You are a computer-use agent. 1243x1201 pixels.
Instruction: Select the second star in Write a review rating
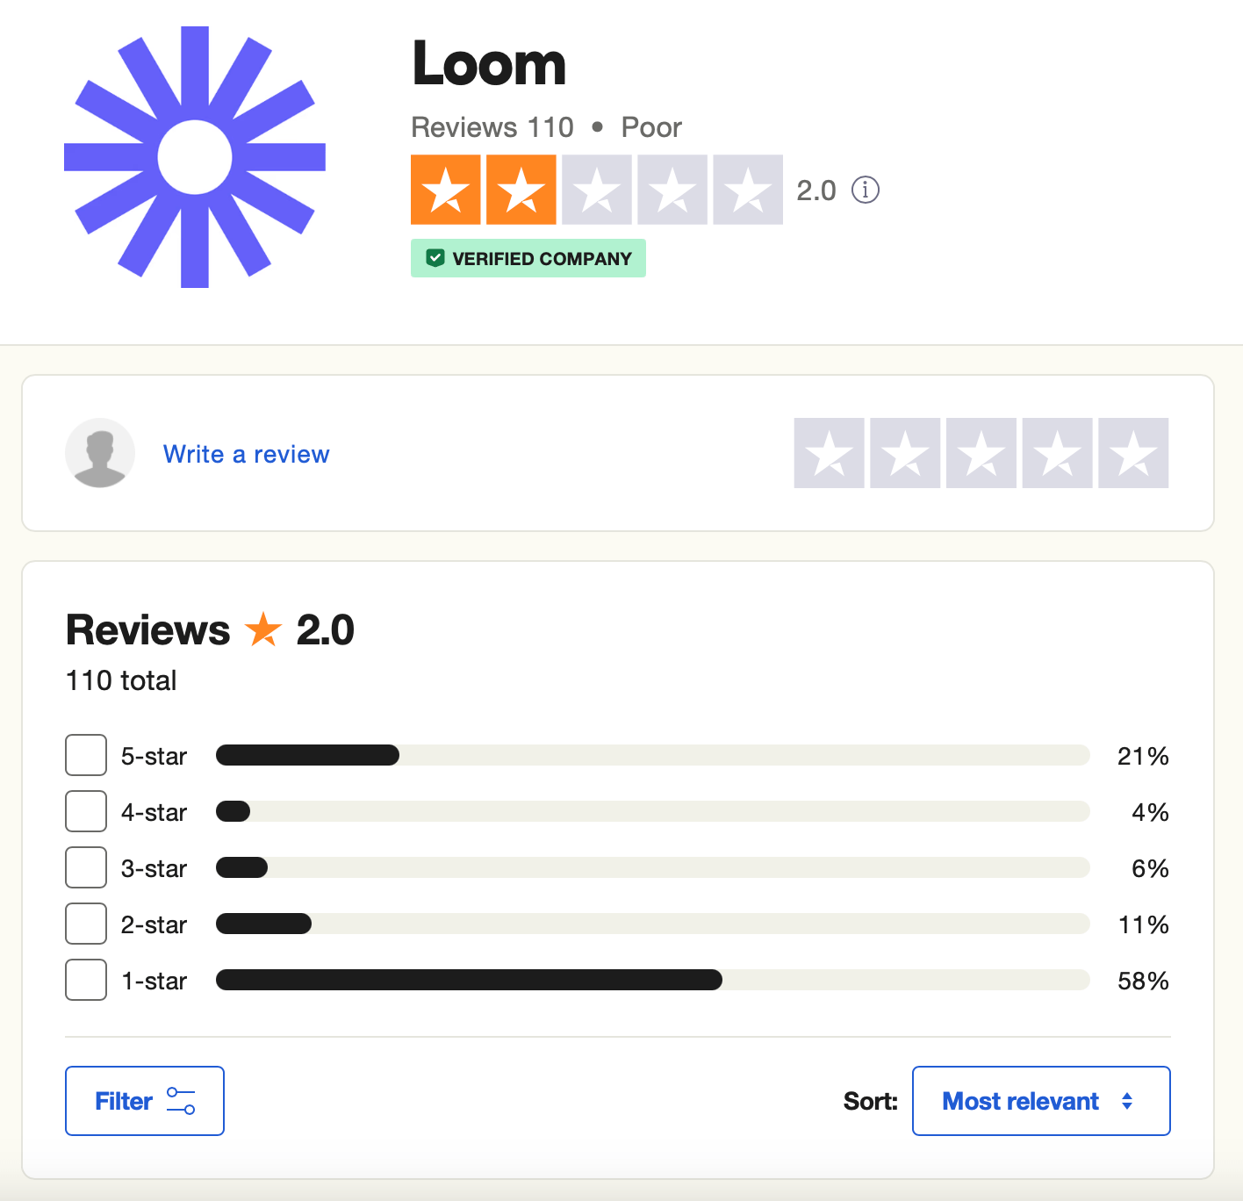click(905, 453)
